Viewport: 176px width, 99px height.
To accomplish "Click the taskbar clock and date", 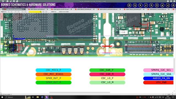I will coord(168,97).
